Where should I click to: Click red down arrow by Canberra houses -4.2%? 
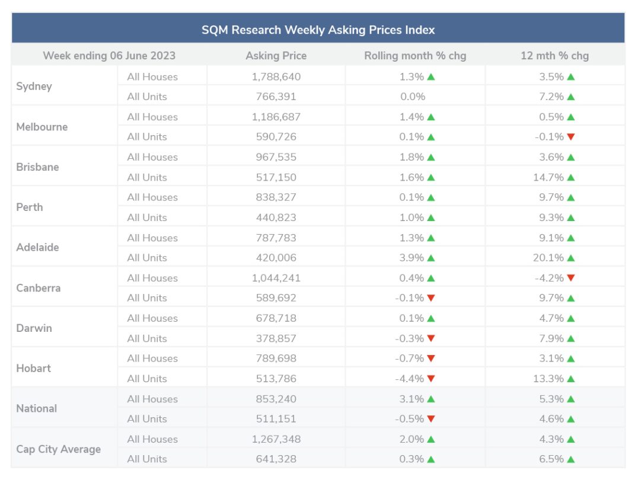(571, 278)
